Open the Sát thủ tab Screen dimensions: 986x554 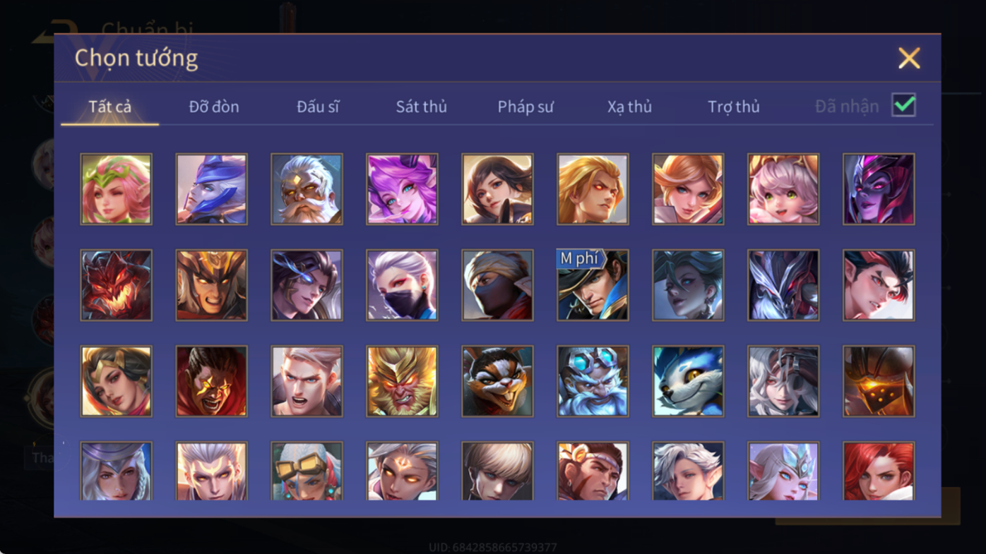point(421,107)
